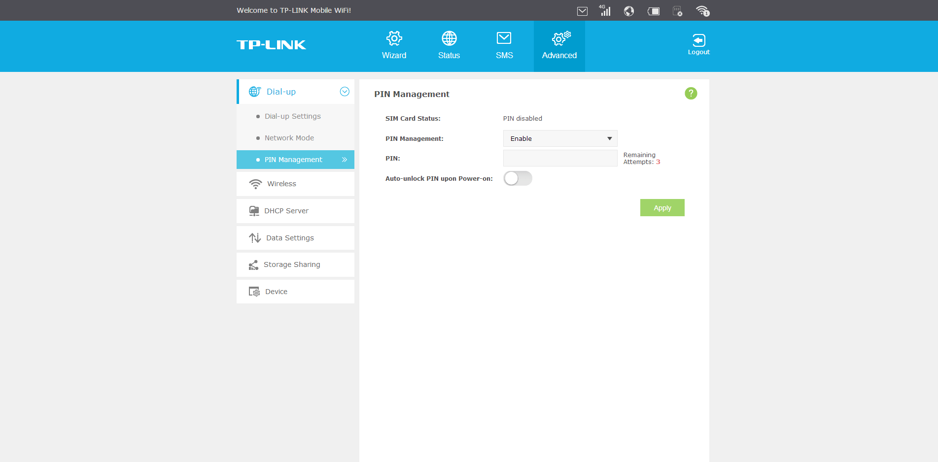The height and width of the screenshot is (462, 938).
Task: Open Dial-up Settings in sidebar
Action: 292,116
